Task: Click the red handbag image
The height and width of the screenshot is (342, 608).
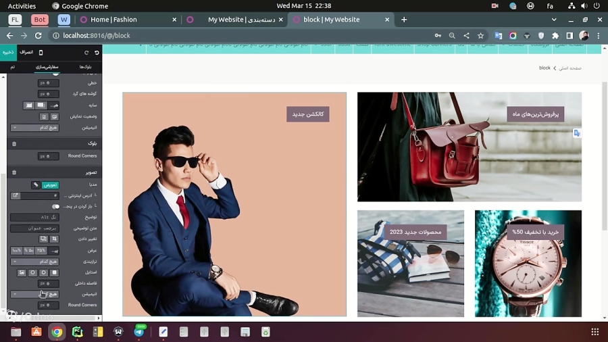Action: pos(470,147)
